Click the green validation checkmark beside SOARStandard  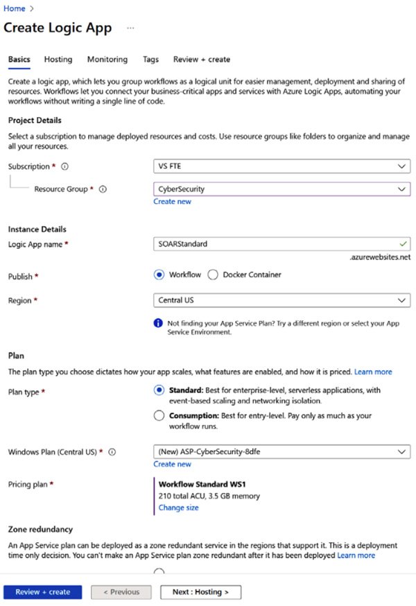click(401, 244)
